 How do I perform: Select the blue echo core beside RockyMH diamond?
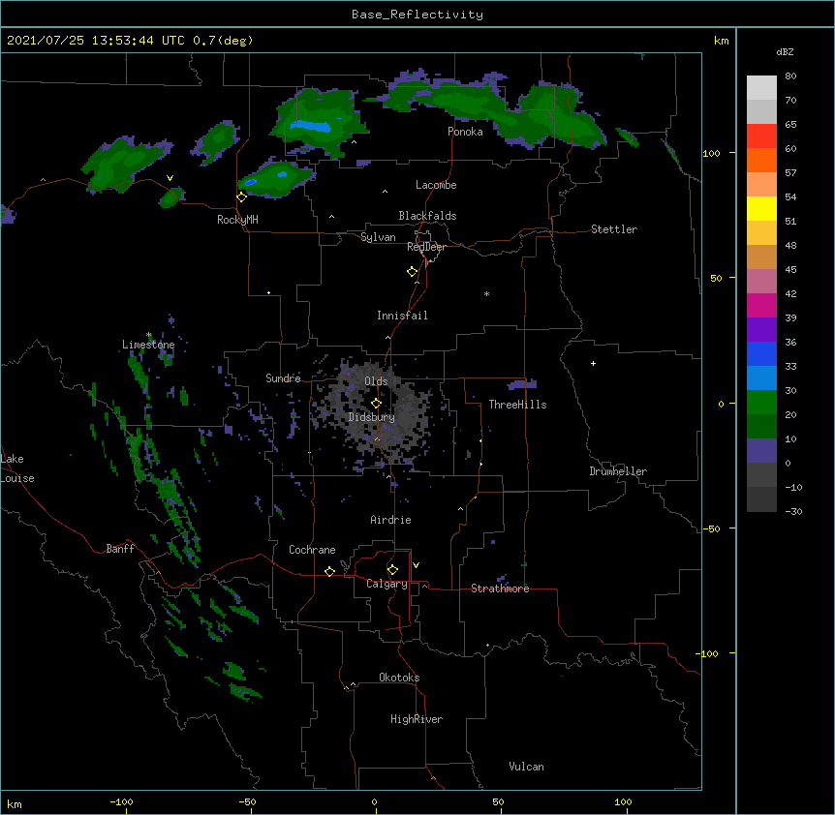click(250, 183)
